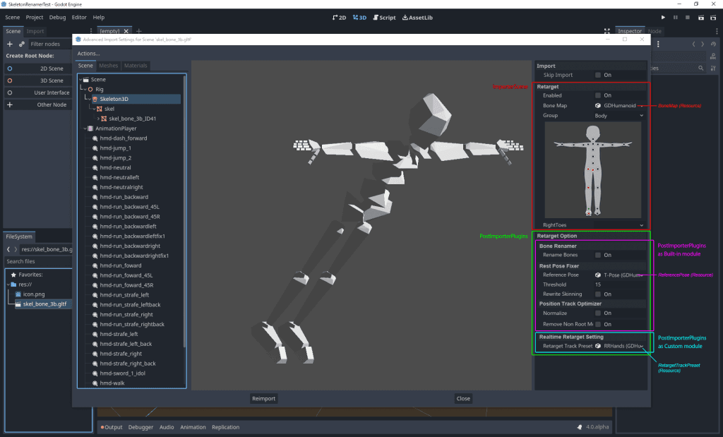723x437 pixels.
Task: Switch to the Materials tab
Action: tap(136, 66)
